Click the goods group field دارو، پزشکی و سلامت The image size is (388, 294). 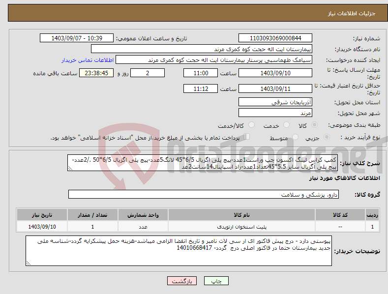pos(204,194)
